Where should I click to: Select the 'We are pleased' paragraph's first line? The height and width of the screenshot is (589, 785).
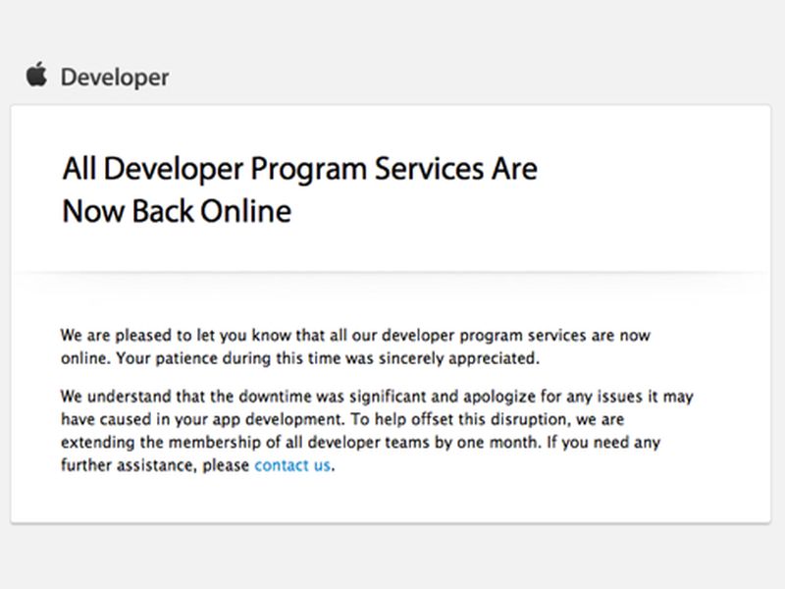pos(355,335)
